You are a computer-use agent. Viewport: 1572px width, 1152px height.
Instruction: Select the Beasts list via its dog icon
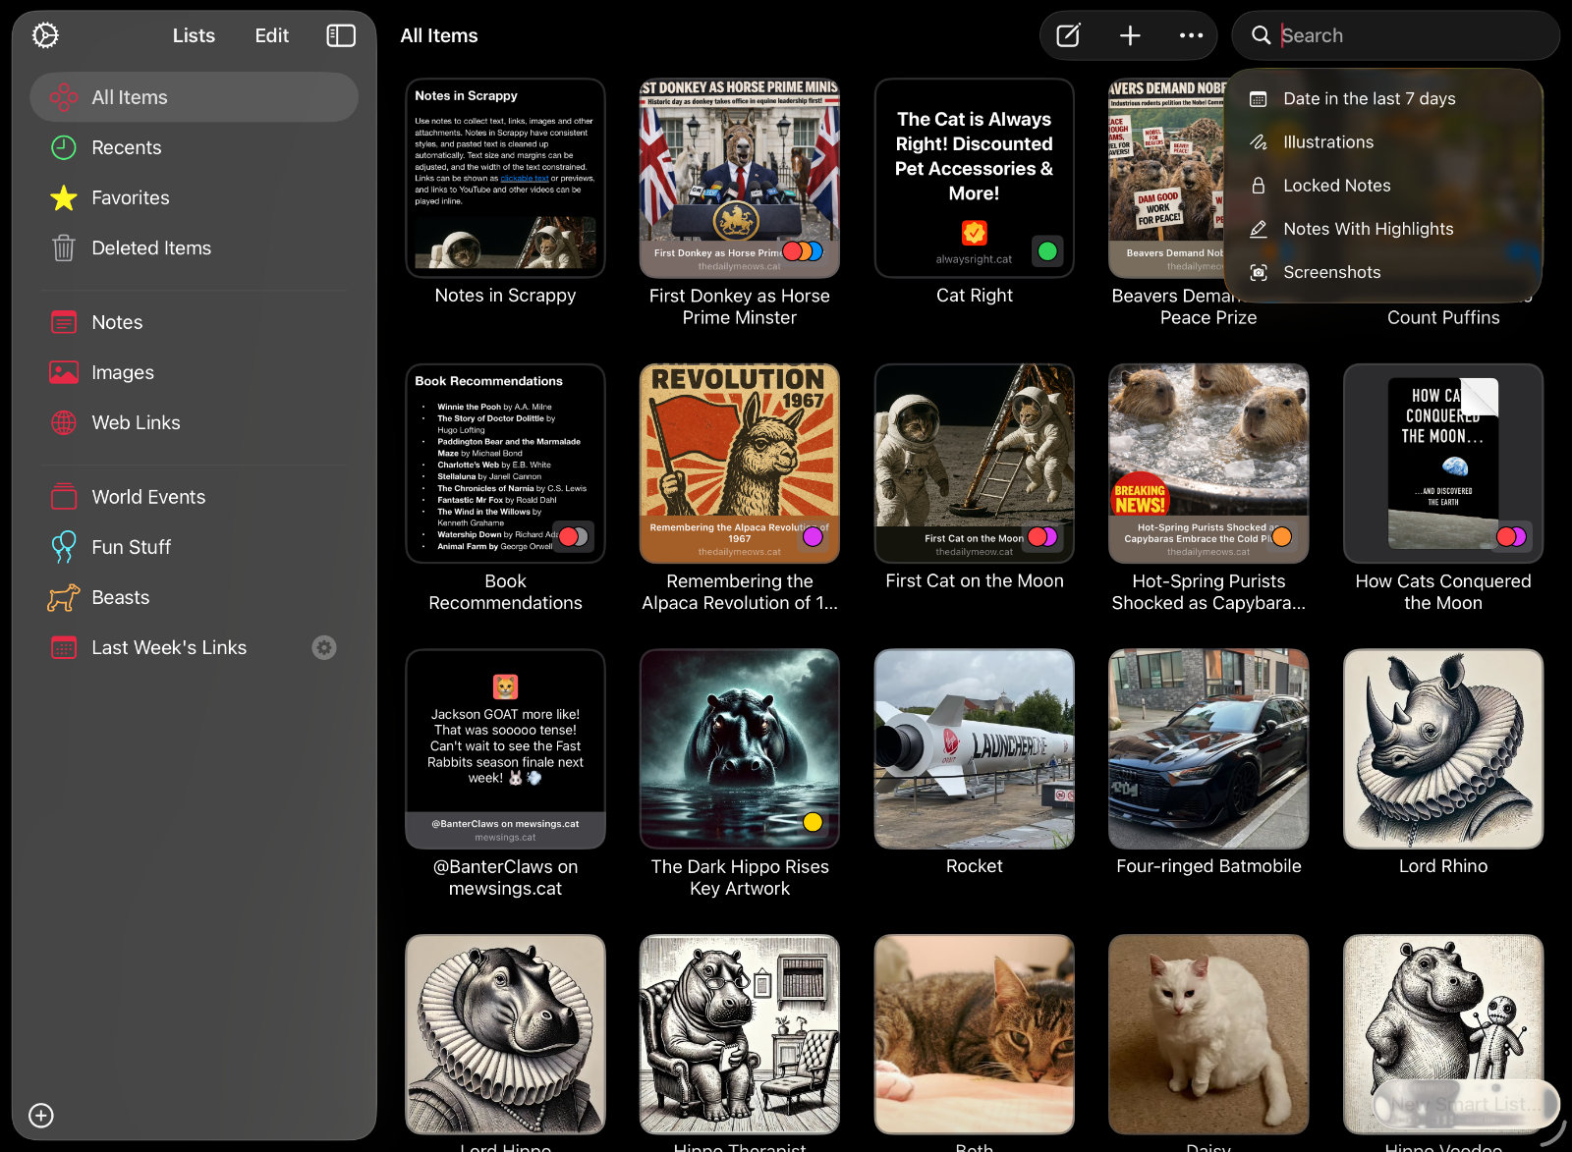click(x=63, y=597)
